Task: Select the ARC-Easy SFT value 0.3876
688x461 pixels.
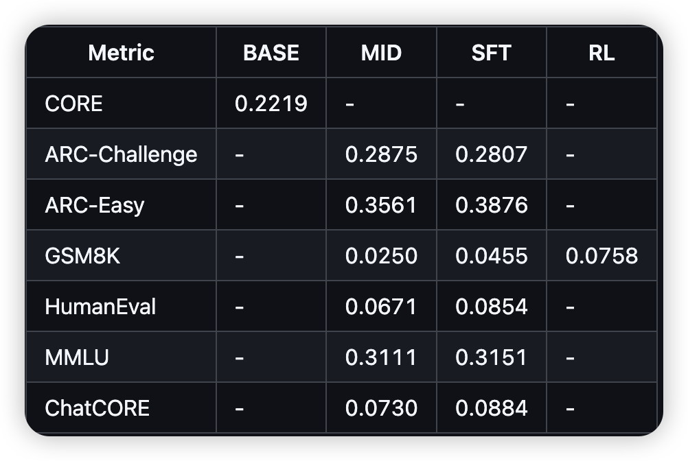Action: click(x=491, y=205)
